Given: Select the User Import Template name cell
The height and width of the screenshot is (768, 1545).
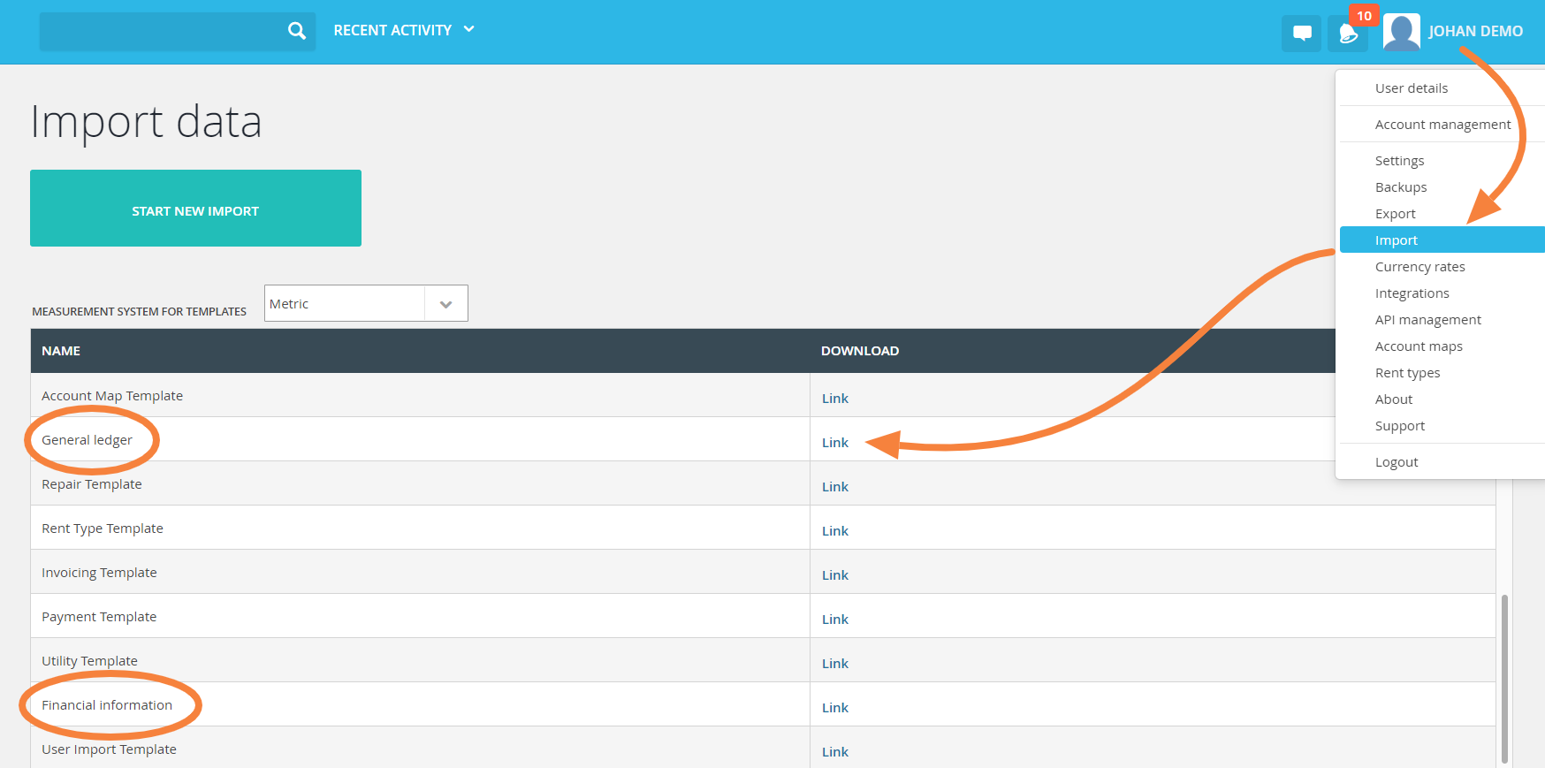Looking at the screenshot, I should pyautogui.click(x=420, y=748).
